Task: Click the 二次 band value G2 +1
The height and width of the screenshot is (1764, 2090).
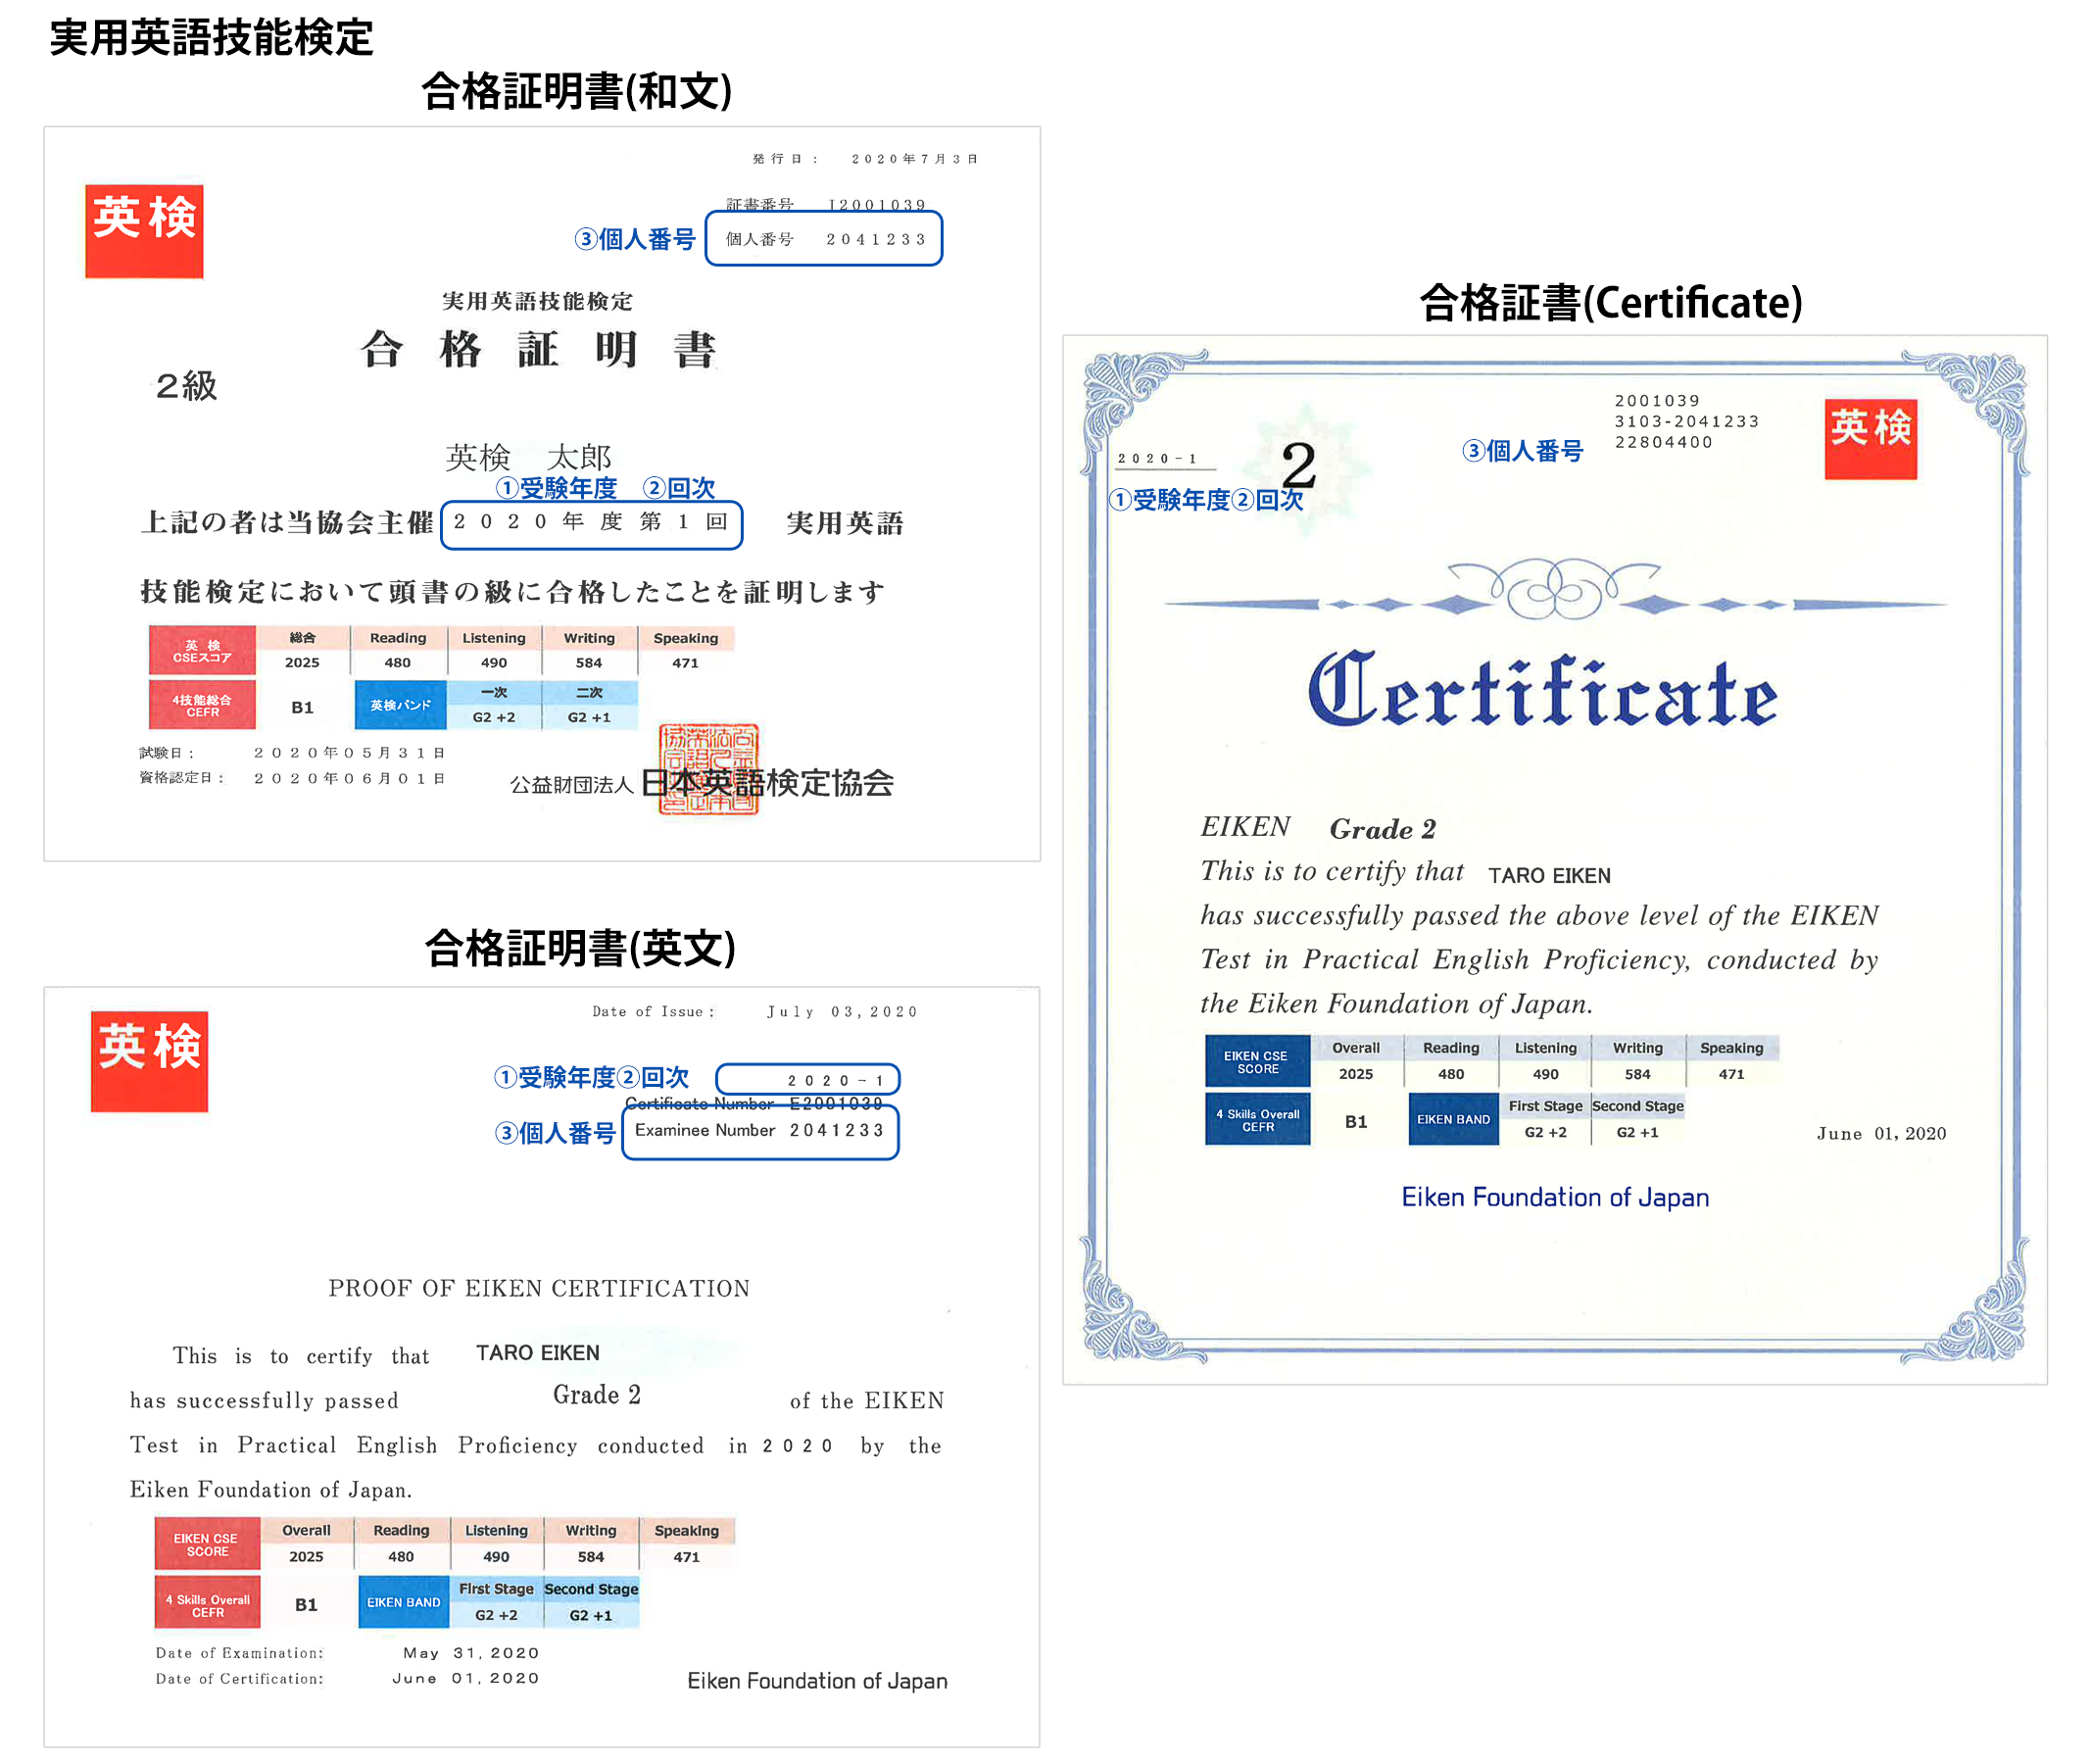Action: (589, 717)
